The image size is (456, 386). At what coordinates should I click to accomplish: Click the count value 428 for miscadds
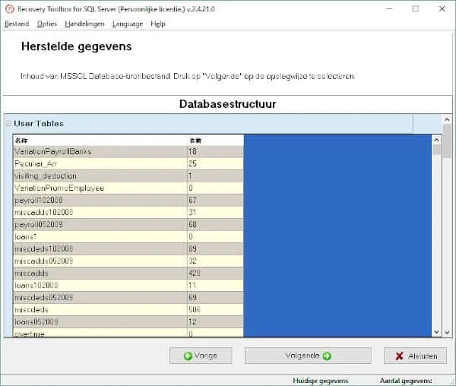tap(195, 274)
